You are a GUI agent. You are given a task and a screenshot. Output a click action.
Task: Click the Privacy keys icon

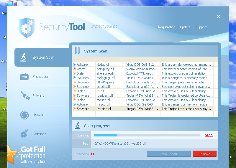coord(25,95)
